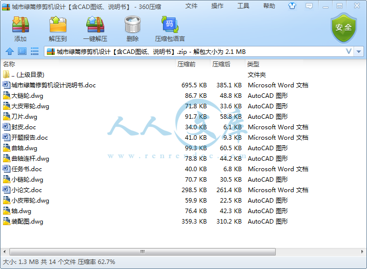This screenshot has width=367, height=269.
Task: Select the file icon of 曲轴.dwg
Action: click(6, 148)
